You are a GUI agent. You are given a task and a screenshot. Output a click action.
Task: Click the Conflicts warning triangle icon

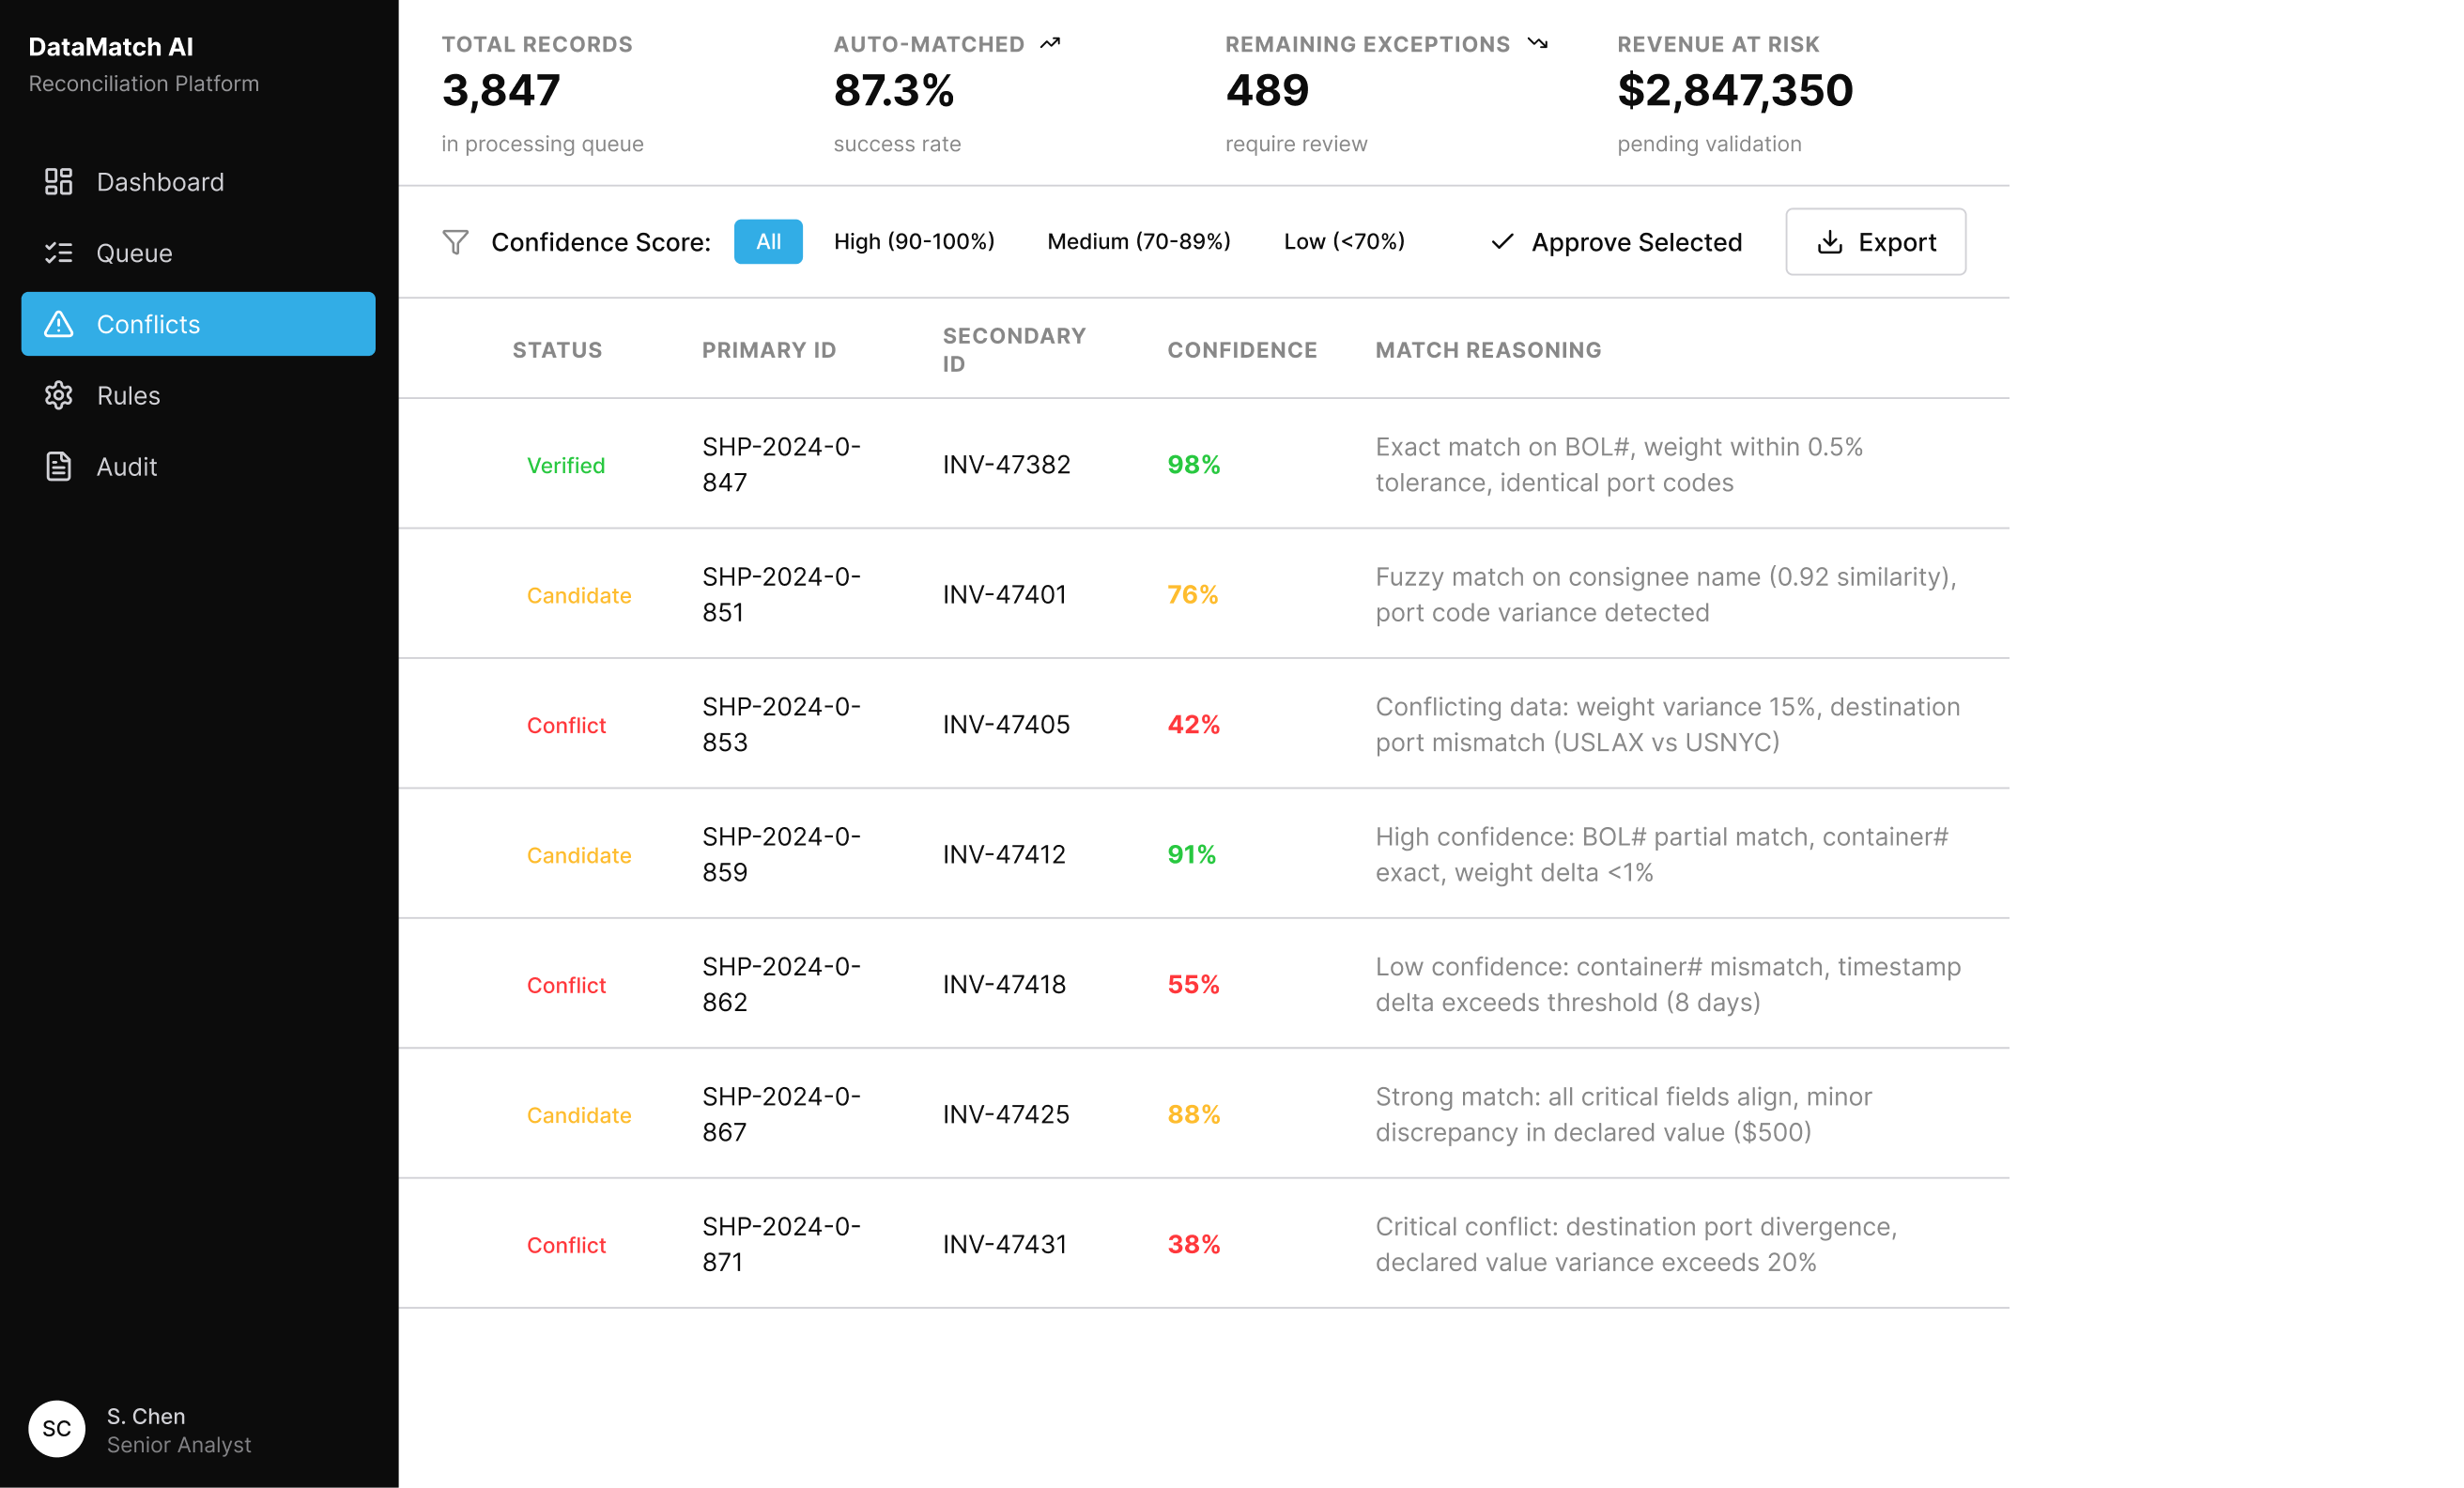point(59,324)
